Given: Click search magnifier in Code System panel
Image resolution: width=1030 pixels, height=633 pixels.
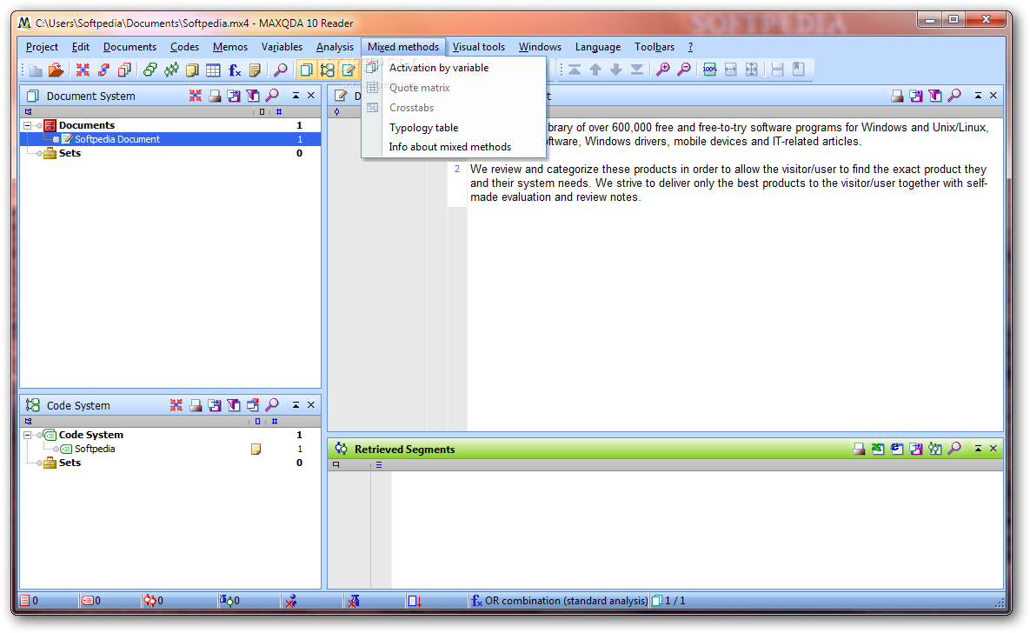Looking at the screenshot, I should [272, 405].
